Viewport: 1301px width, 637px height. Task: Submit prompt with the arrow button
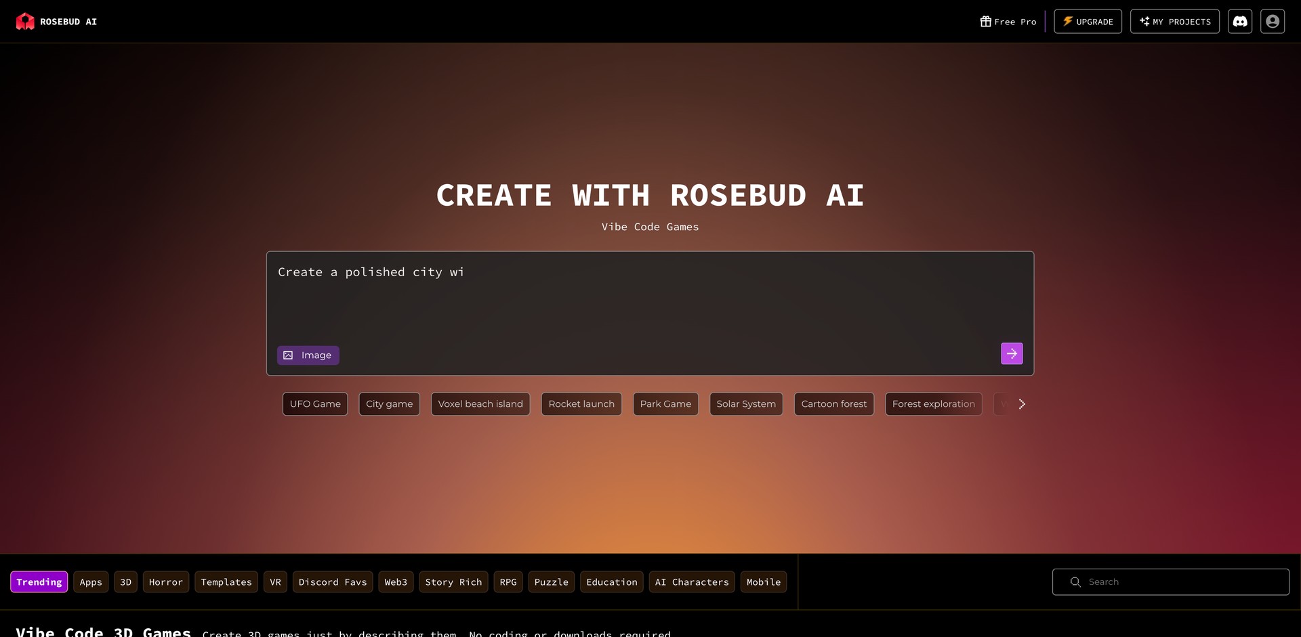tap(1012, 353)
